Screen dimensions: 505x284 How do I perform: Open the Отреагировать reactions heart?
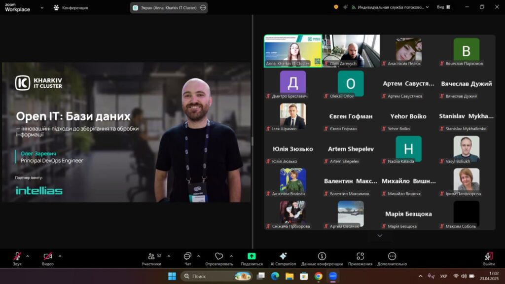tap(219, 258)
